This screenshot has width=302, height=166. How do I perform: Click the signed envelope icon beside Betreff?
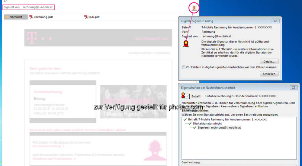(185, 96)
